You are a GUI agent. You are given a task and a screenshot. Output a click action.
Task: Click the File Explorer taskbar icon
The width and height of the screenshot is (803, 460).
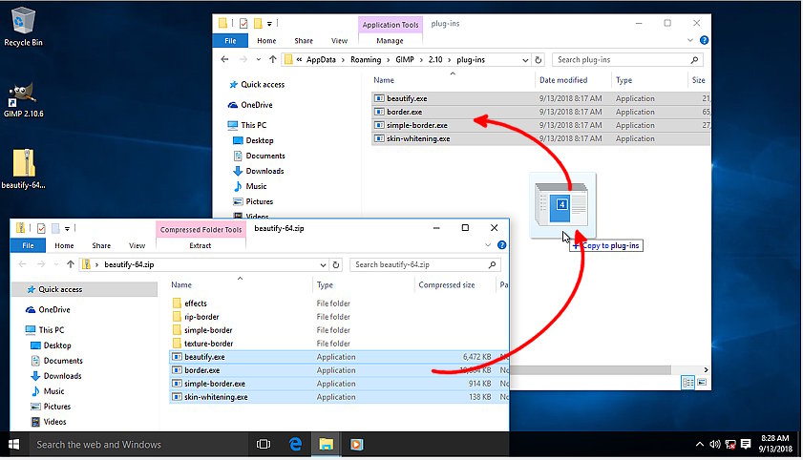coord(326,444)
